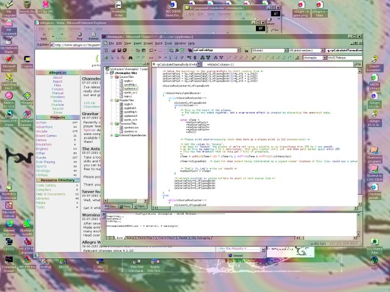Screen dimensions: 390x292
Task: Open the Internet Explorer desktop icon
Action: [9, 228]
